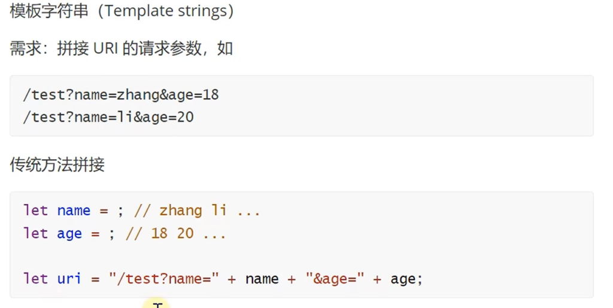Click the final age operand before the semicolon
Image resolution: width=613 pixels, height=308 pixels.
pos(403,279)
